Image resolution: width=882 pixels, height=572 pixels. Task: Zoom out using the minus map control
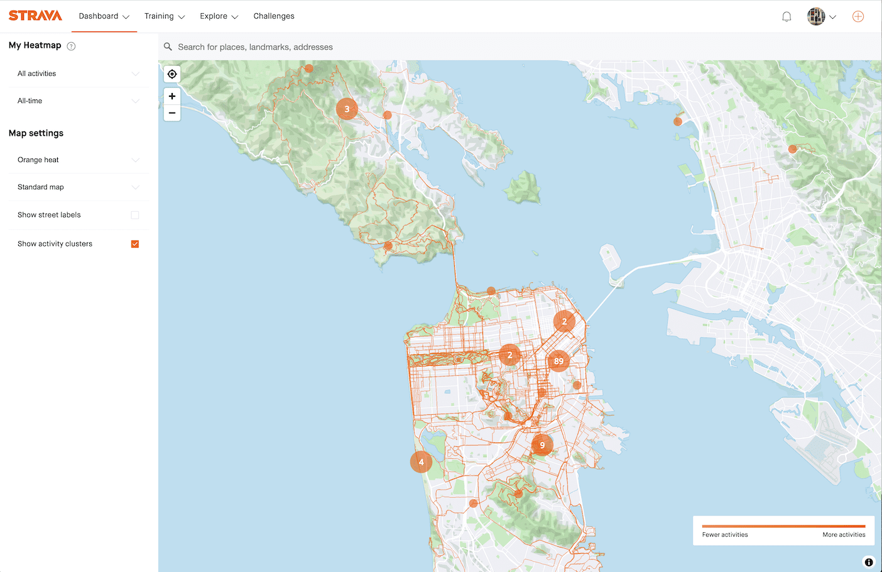pyautogui.click(x=171, y=113)
